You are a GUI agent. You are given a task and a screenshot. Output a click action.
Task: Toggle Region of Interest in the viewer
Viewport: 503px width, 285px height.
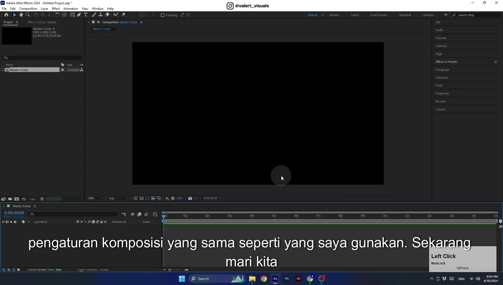click(x=153, y=198)
